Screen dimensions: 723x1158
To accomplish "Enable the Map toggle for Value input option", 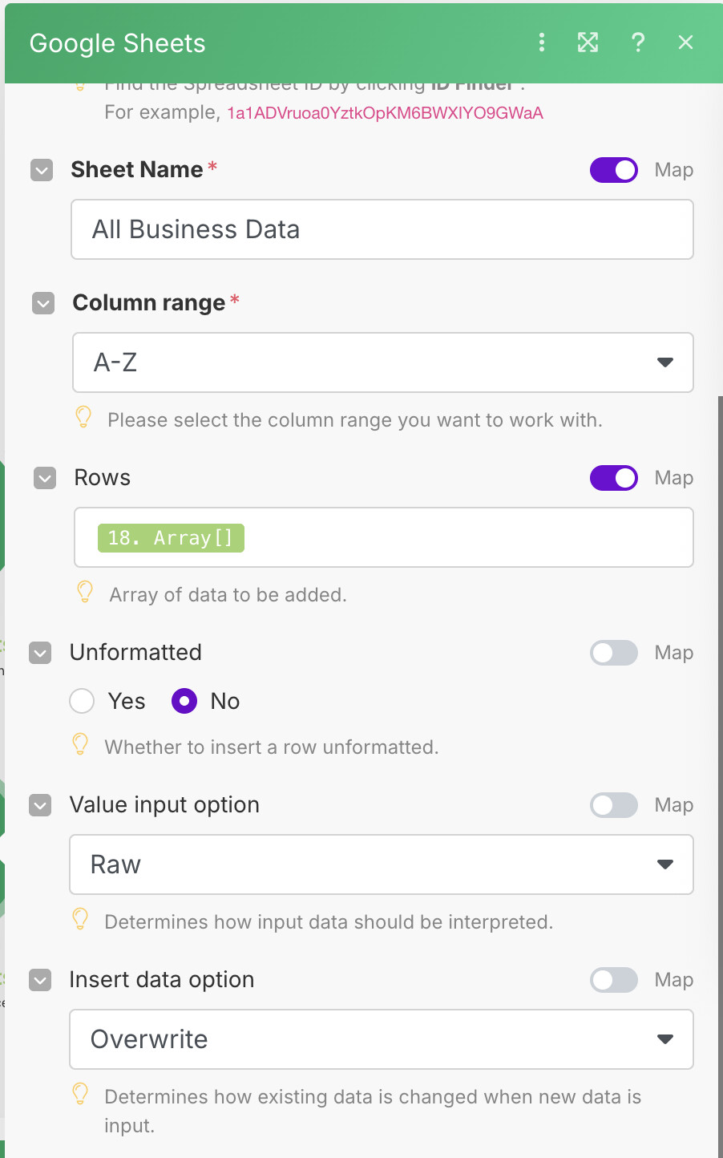I will coord(614,805).
